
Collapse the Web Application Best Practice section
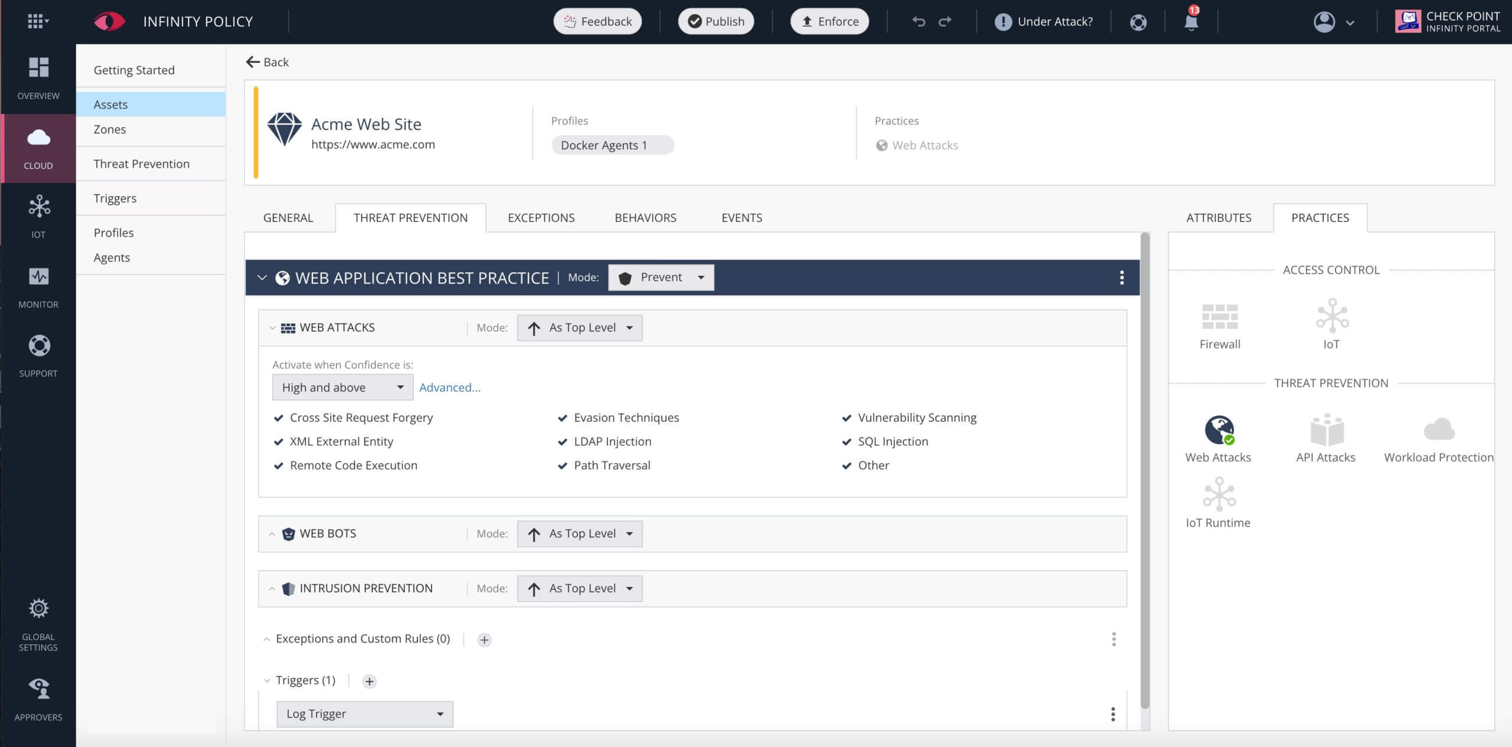(262, 278)
